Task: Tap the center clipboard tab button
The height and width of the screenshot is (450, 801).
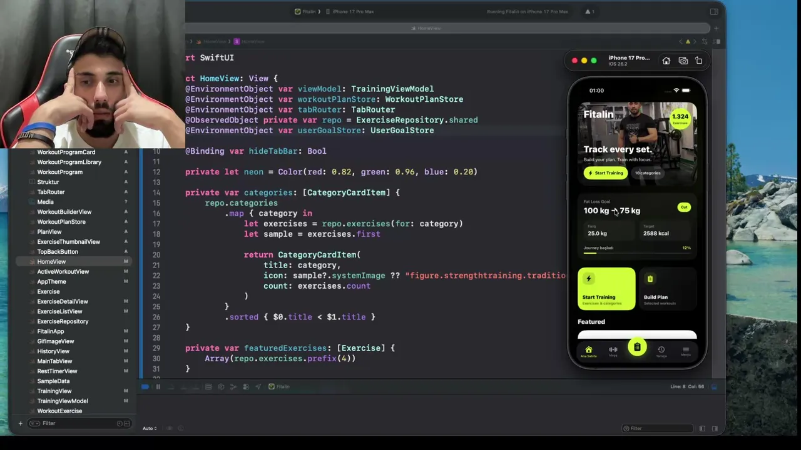Action: click(x=637, y=347)
